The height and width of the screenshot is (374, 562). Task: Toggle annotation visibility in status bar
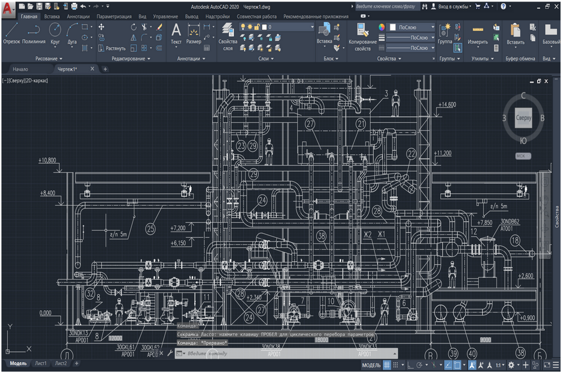[472, 365]
